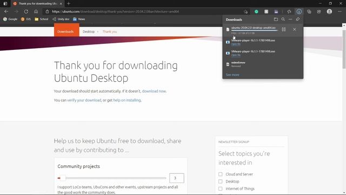Viewport: 346px width, 195px height.
Task: Pin the Downloads panel
Action: pyautogui.click(x=298, y=19)
